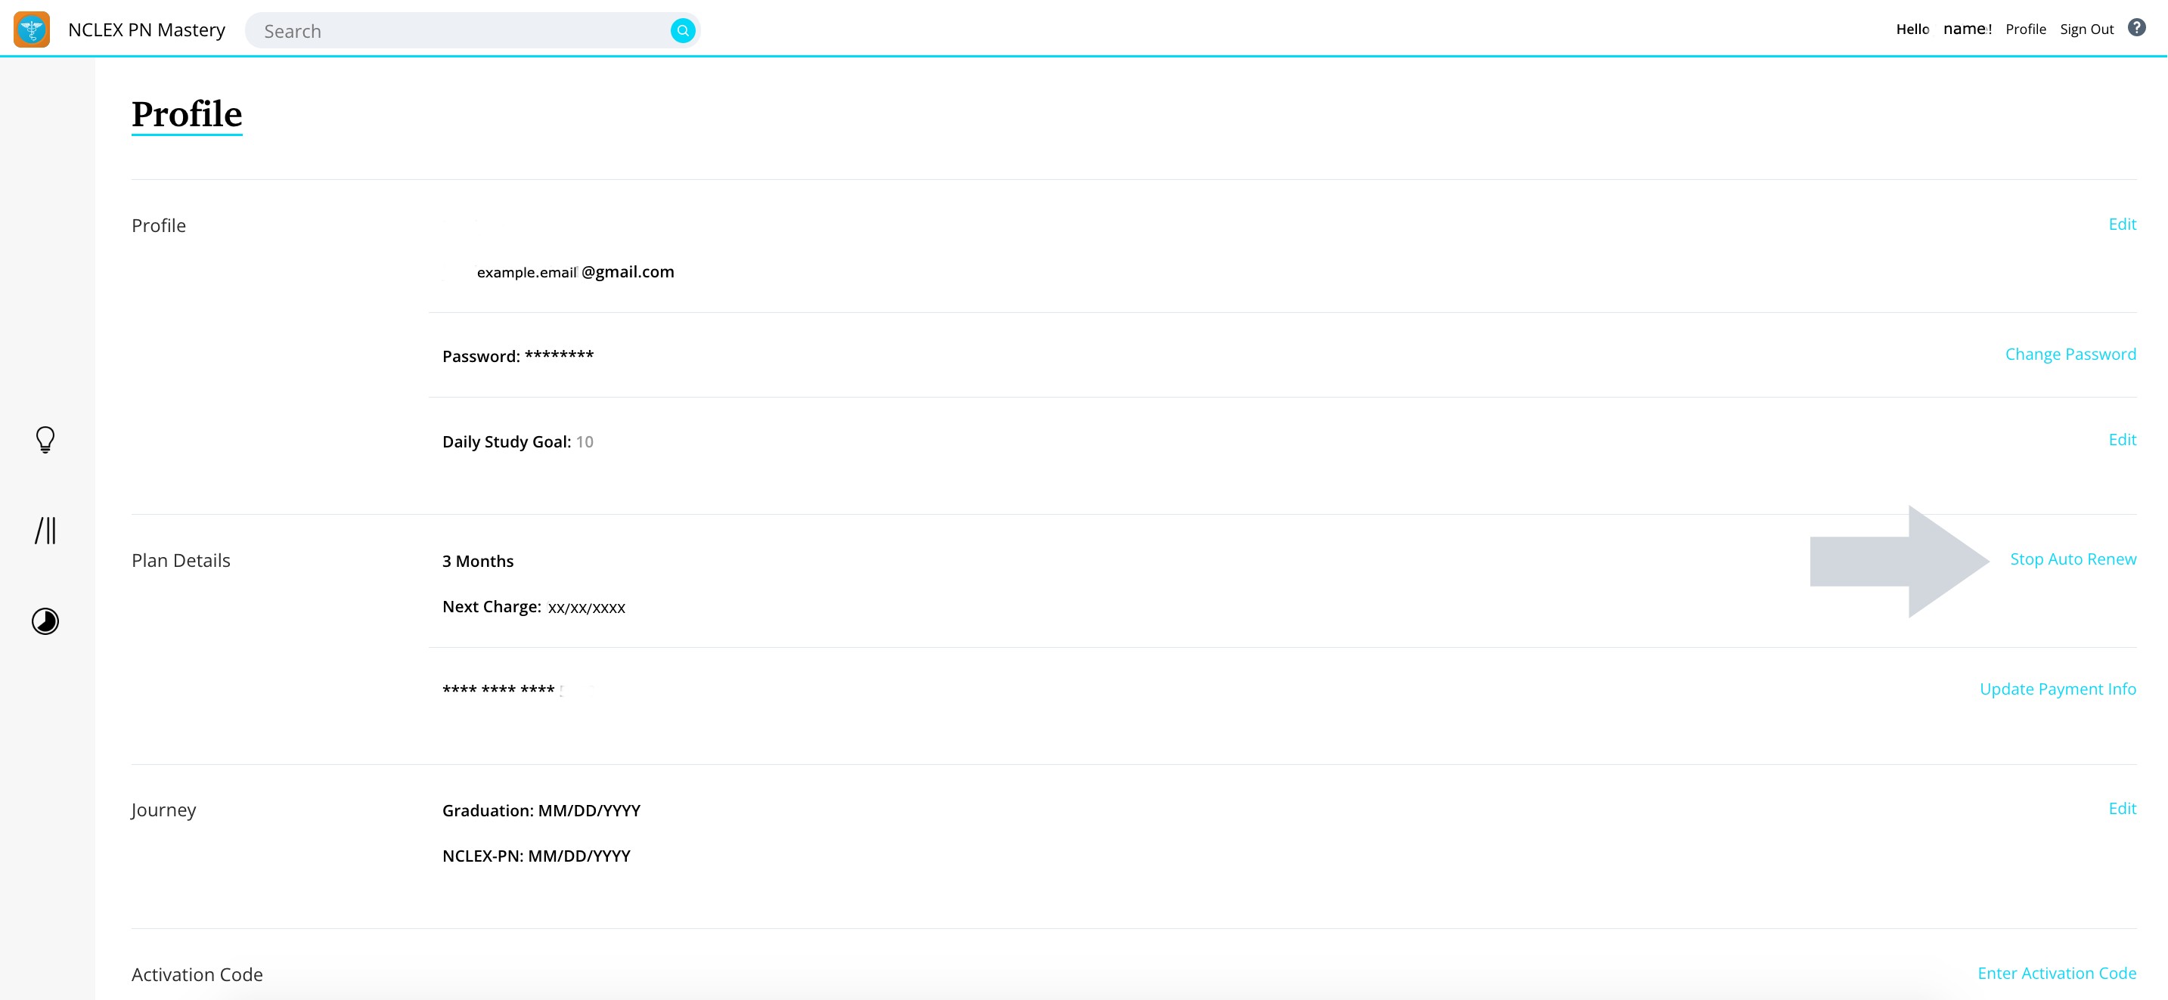Viewport: 2168px width, 1000px height.
Task: Click the search magnifier button
Action: pyautogui.click(x=683, y=30)
